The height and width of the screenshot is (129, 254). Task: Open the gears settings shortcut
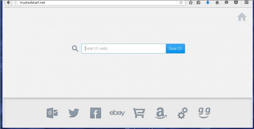(x=183, y=113)
